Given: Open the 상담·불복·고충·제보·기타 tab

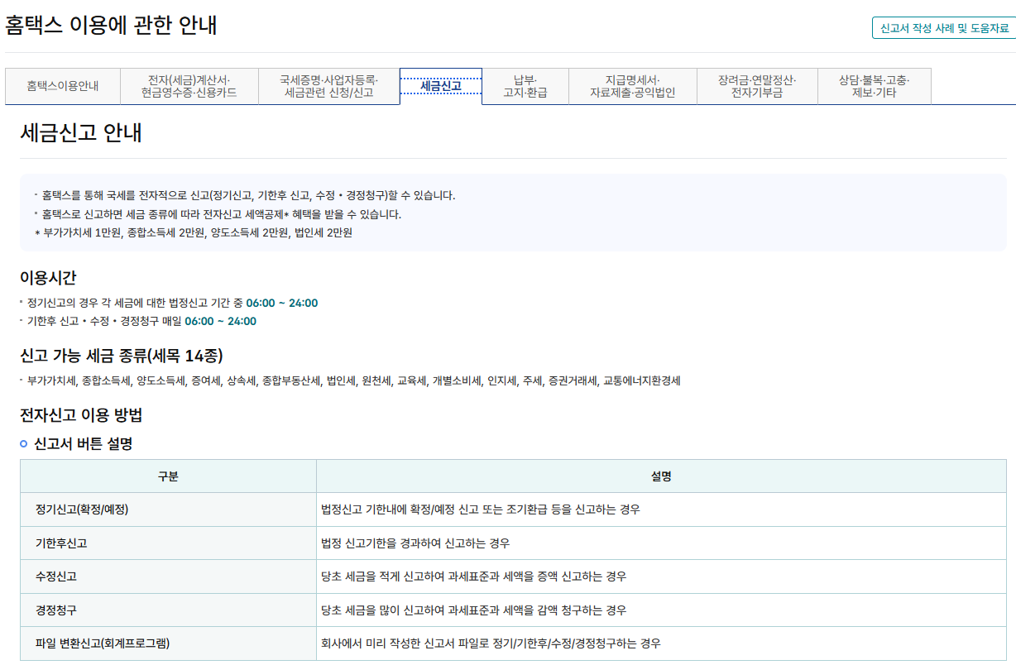Looking at the screenshot, I should point(875,86).
